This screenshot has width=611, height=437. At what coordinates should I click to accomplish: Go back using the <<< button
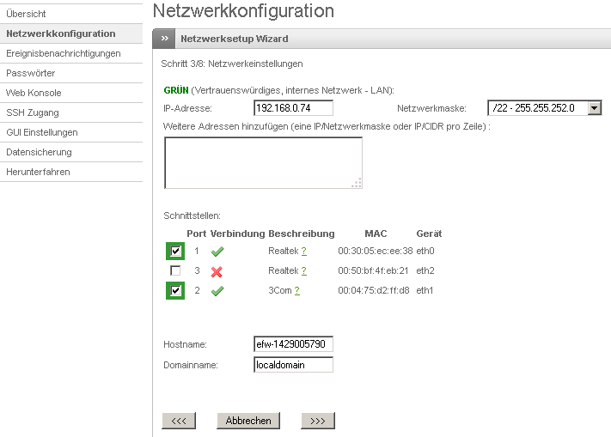pyautogui.click(x=179, y=421)
